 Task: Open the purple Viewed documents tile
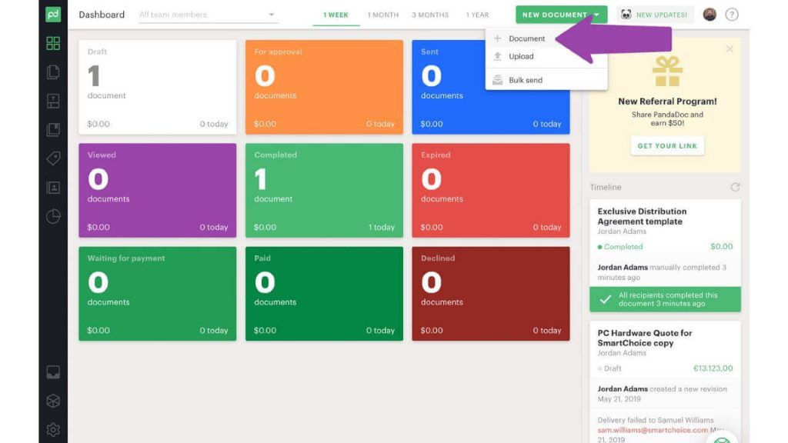157,191
